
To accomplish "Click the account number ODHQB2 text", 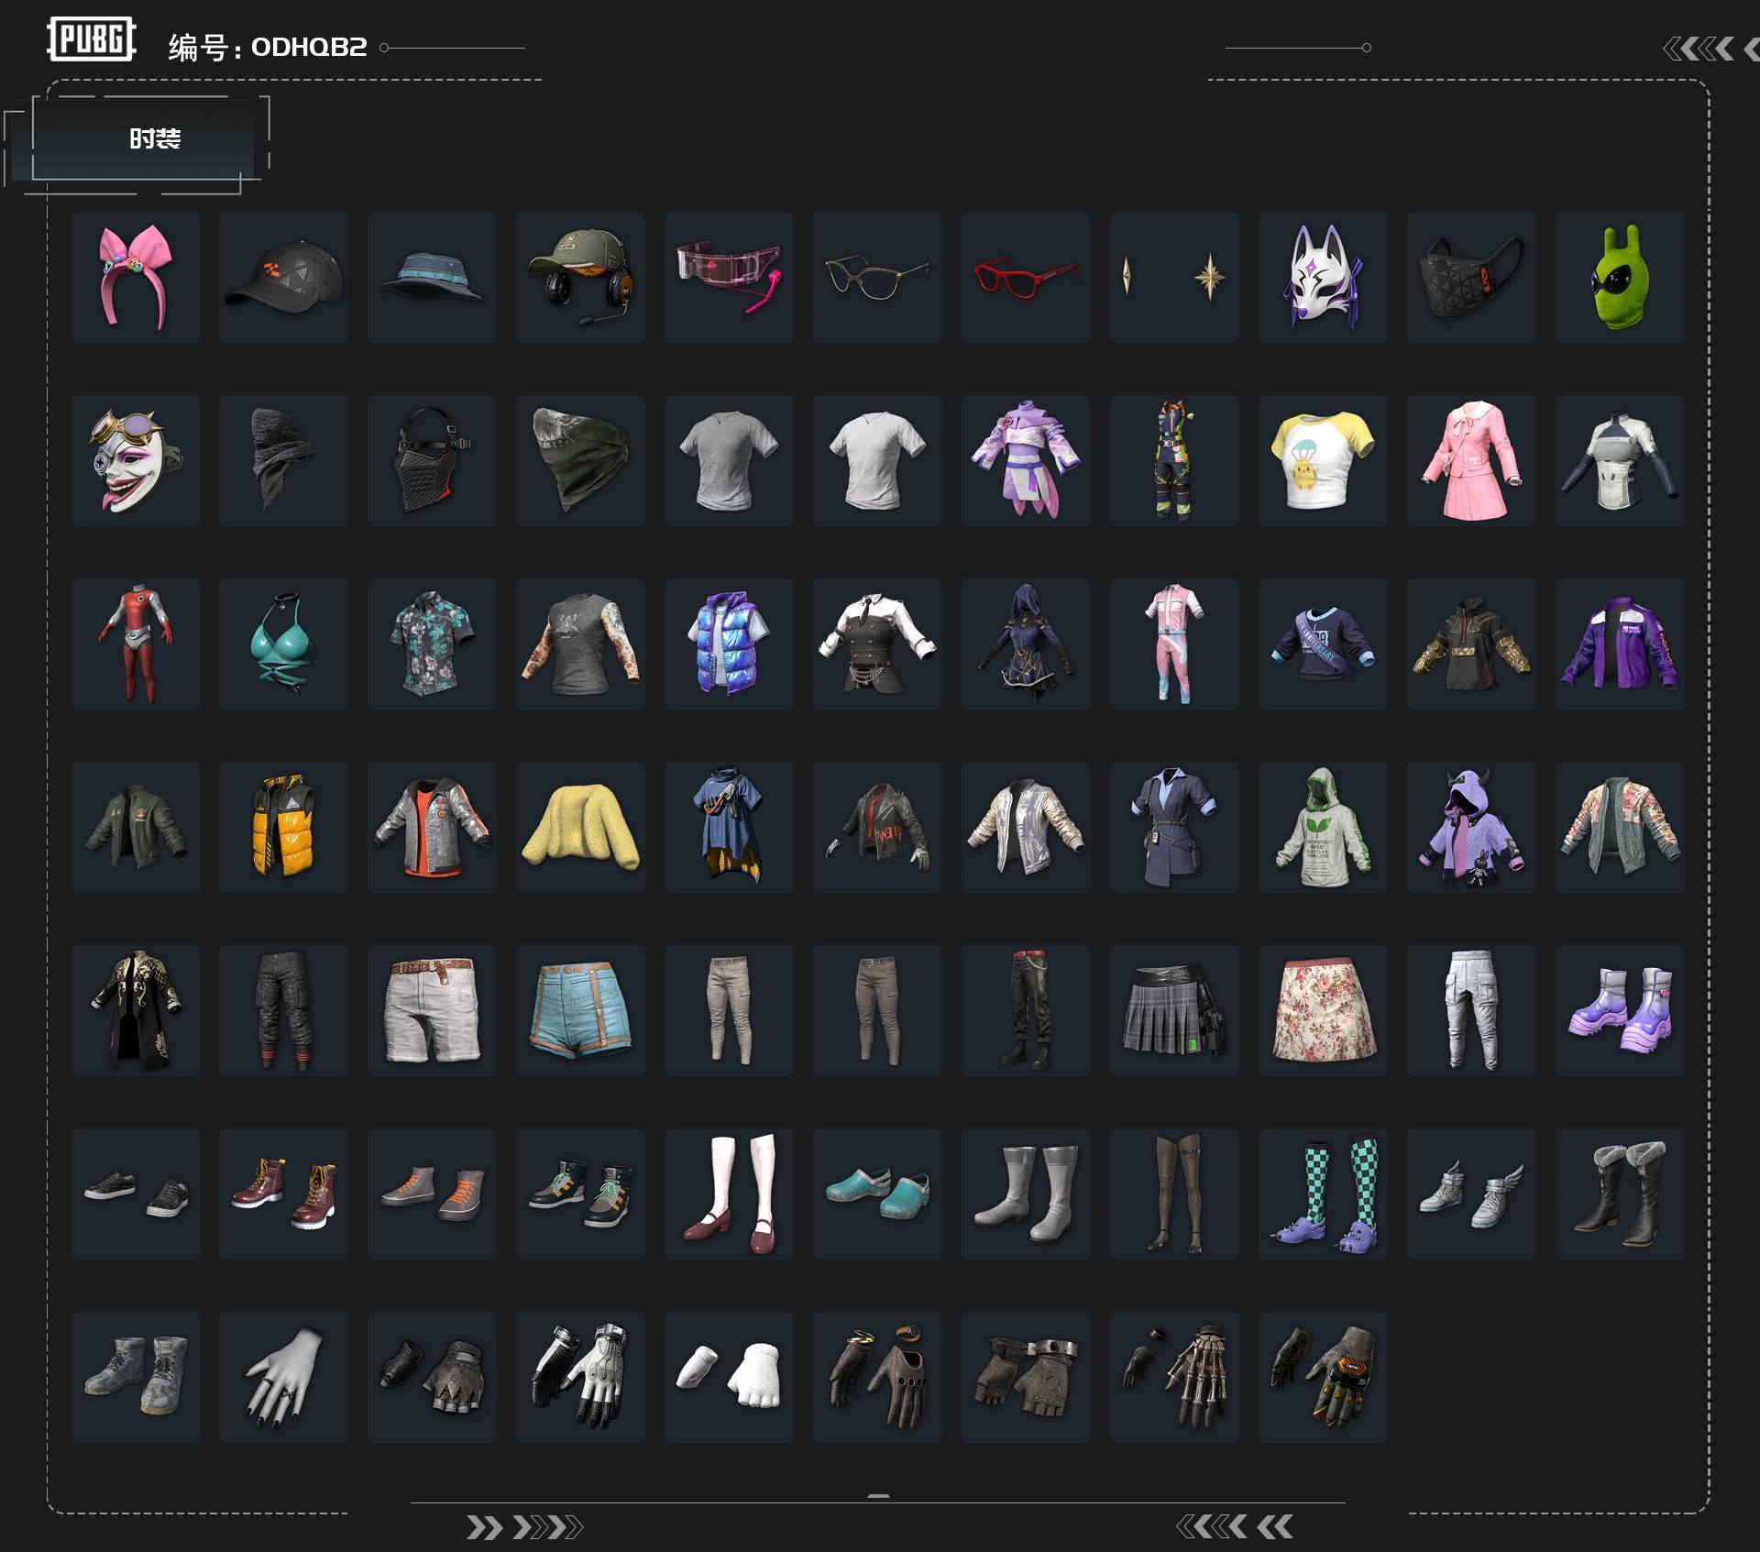I will 309,47.
